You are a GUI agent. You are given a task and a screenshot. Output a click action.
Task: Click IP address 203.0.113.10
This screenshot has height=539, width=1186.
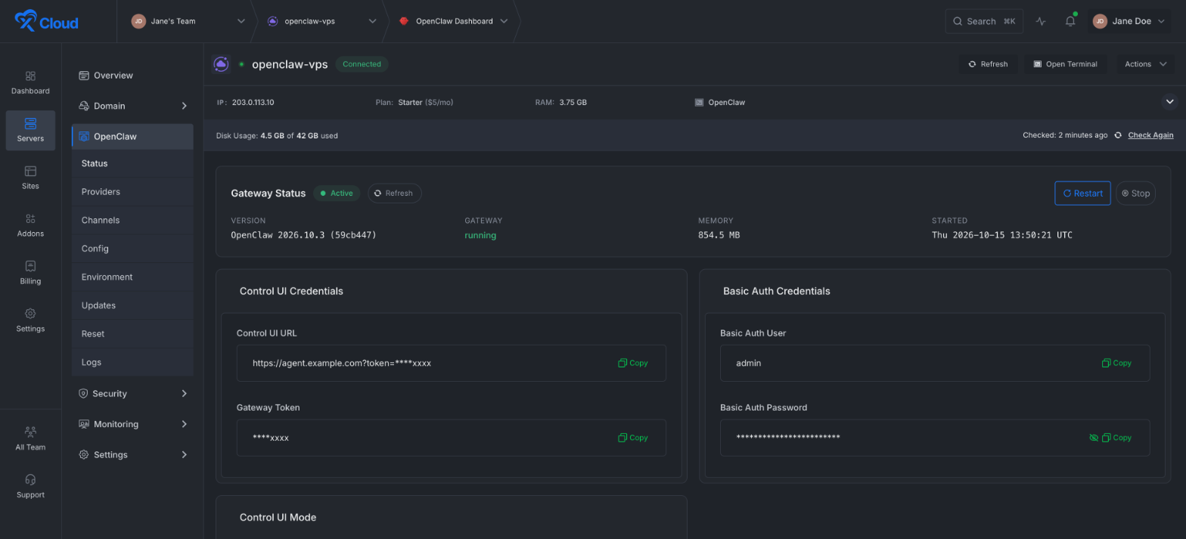253,102
